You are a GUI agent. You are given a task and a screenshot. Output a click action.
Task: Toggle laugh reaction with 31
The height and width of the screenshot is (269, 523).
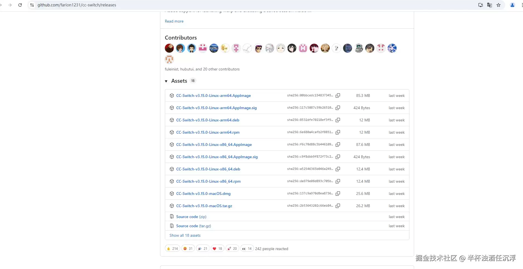pos(188,248)
